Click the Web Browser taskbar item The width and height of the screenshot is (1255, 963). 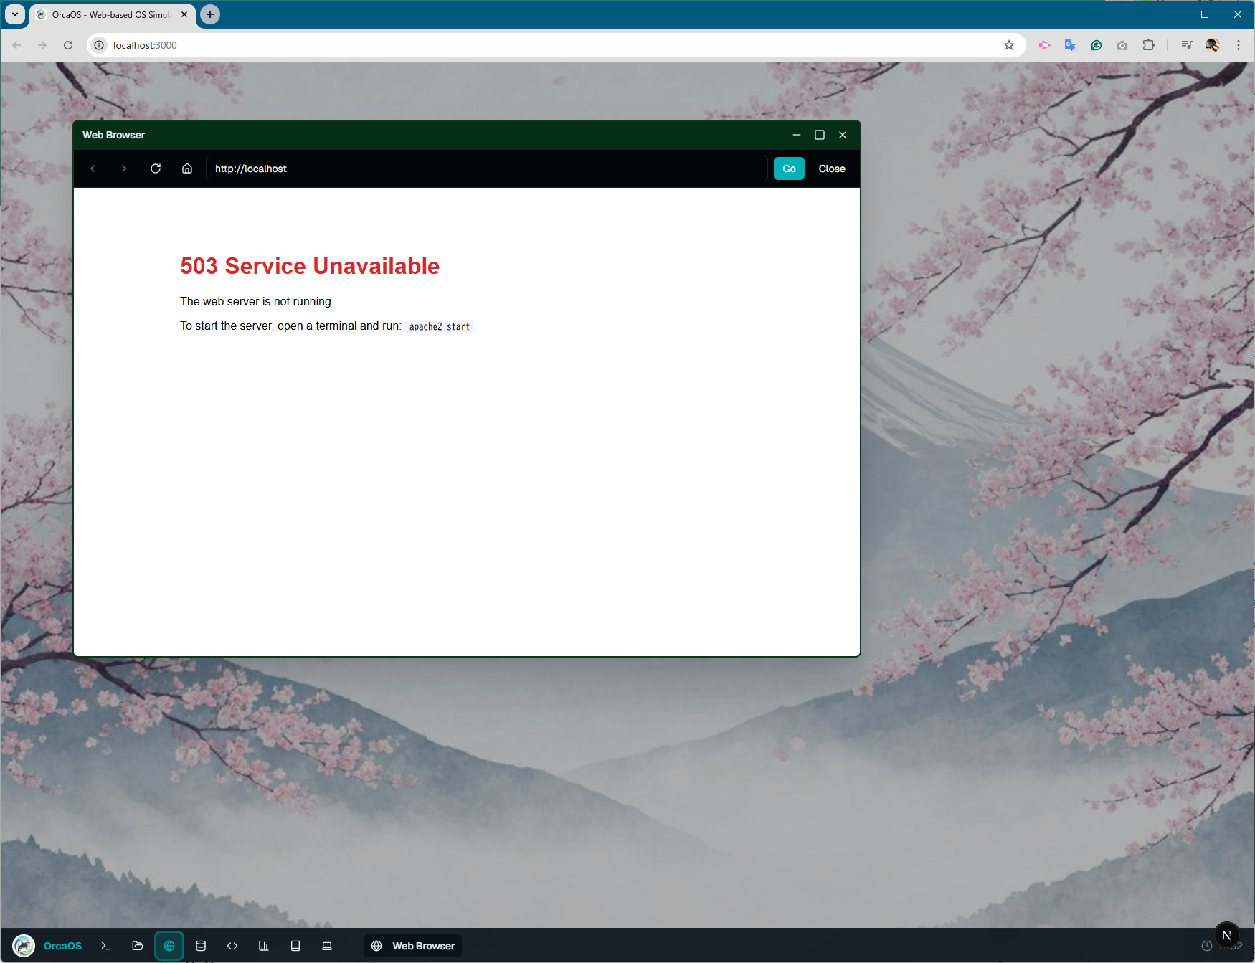coord(412,946)
